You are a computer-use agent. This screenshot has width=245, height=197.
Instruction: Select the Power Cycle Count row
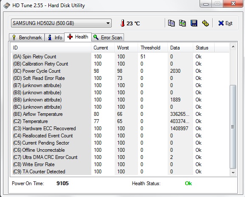coord(120,71)
